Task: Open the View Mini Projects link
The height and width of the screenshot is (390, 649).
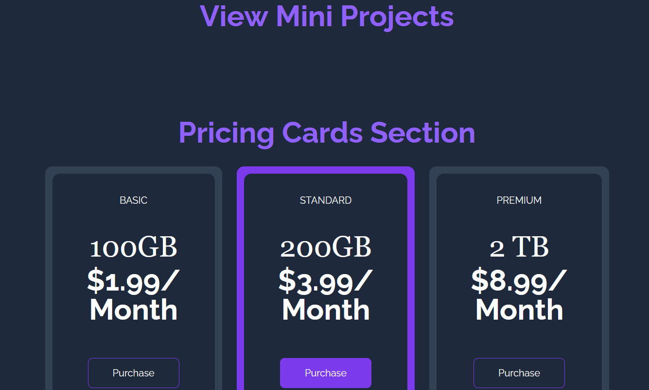Action: pyautogui.click(x=327, y=16)
